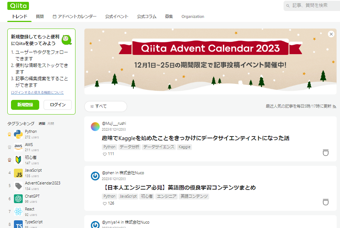
Task: Click the AWS tag icon in ranking
Action: (x=18, y=147)
